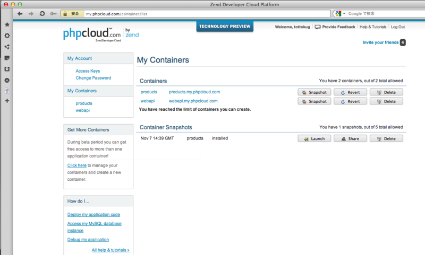Select webapi in the sidebar container list
The image size is (425, 255).
point(83,110)
